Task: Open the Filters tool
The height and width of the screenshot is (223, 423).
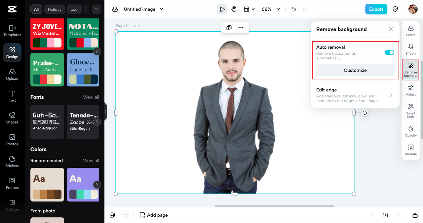Action: [x=411, y=31]
